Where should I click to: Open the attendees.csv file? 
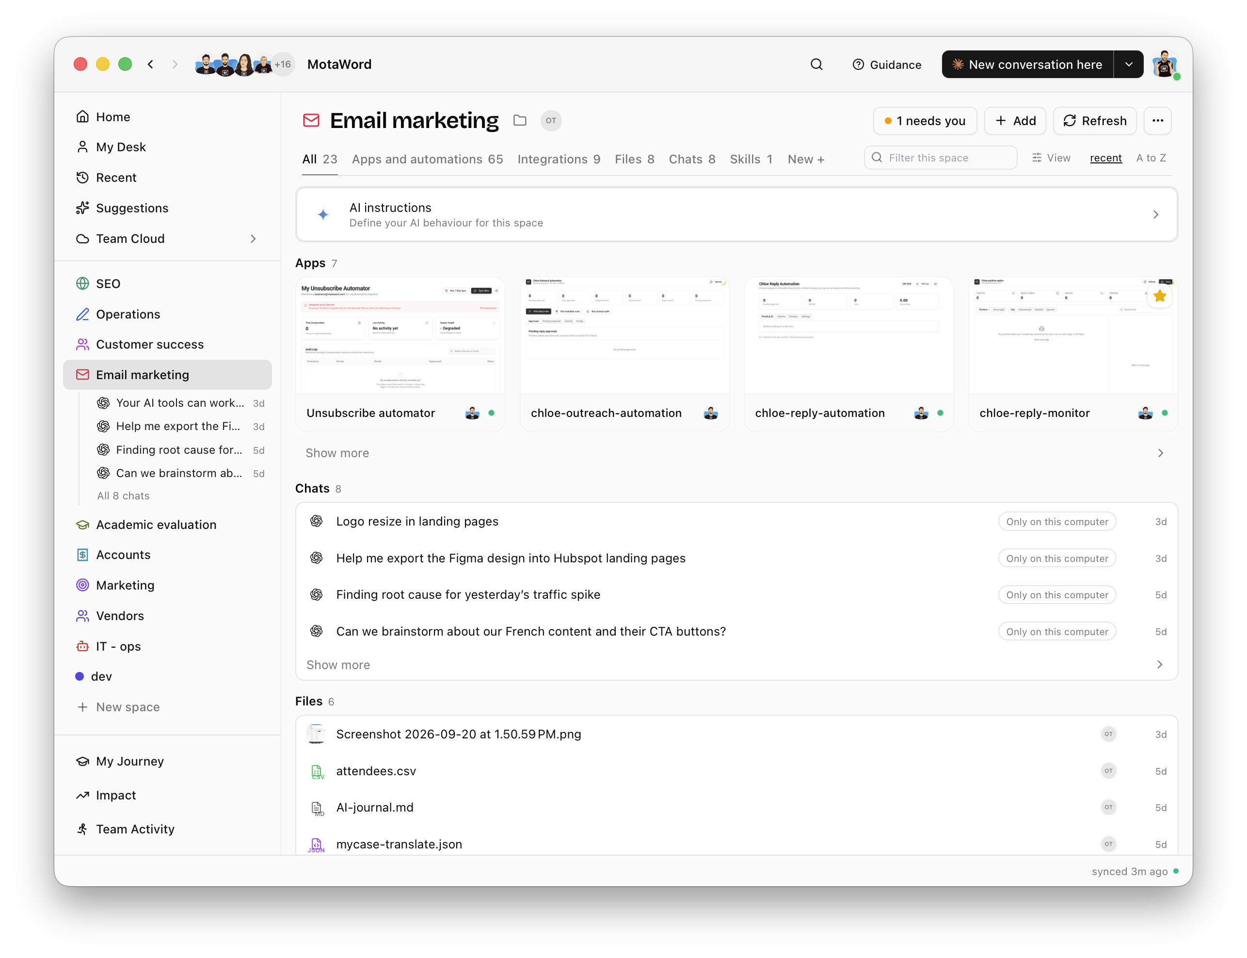[x=736, y=771]
